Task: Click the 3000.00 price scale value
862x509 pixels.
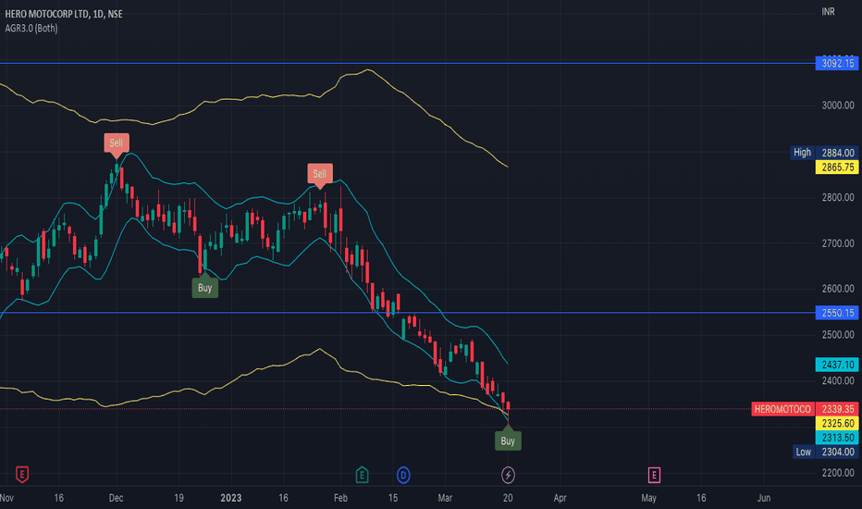Action: (838, 106)
